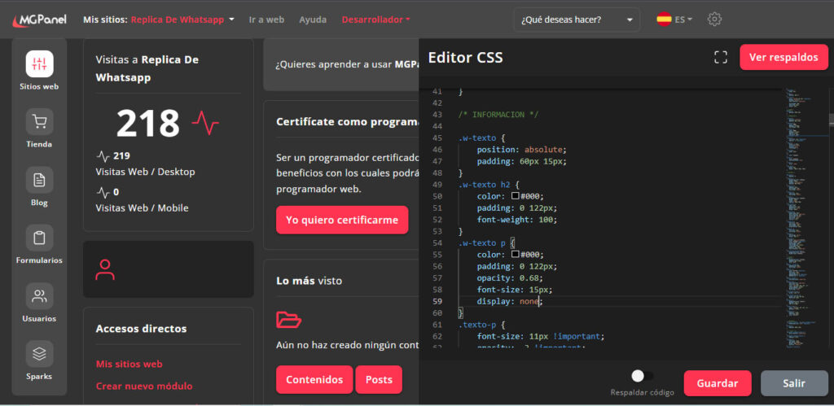Screen dimensions: 834x406
Task: Click the Salir button
Action: pyautogui.click(x=794, y=383)
